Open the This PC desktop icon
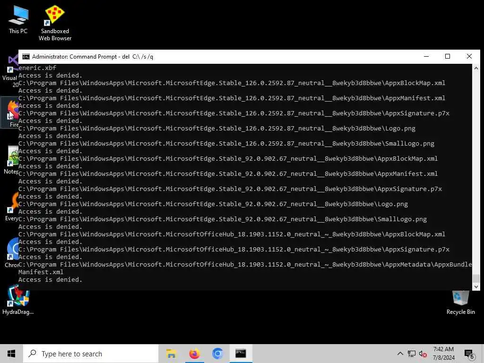 (18, 20)
